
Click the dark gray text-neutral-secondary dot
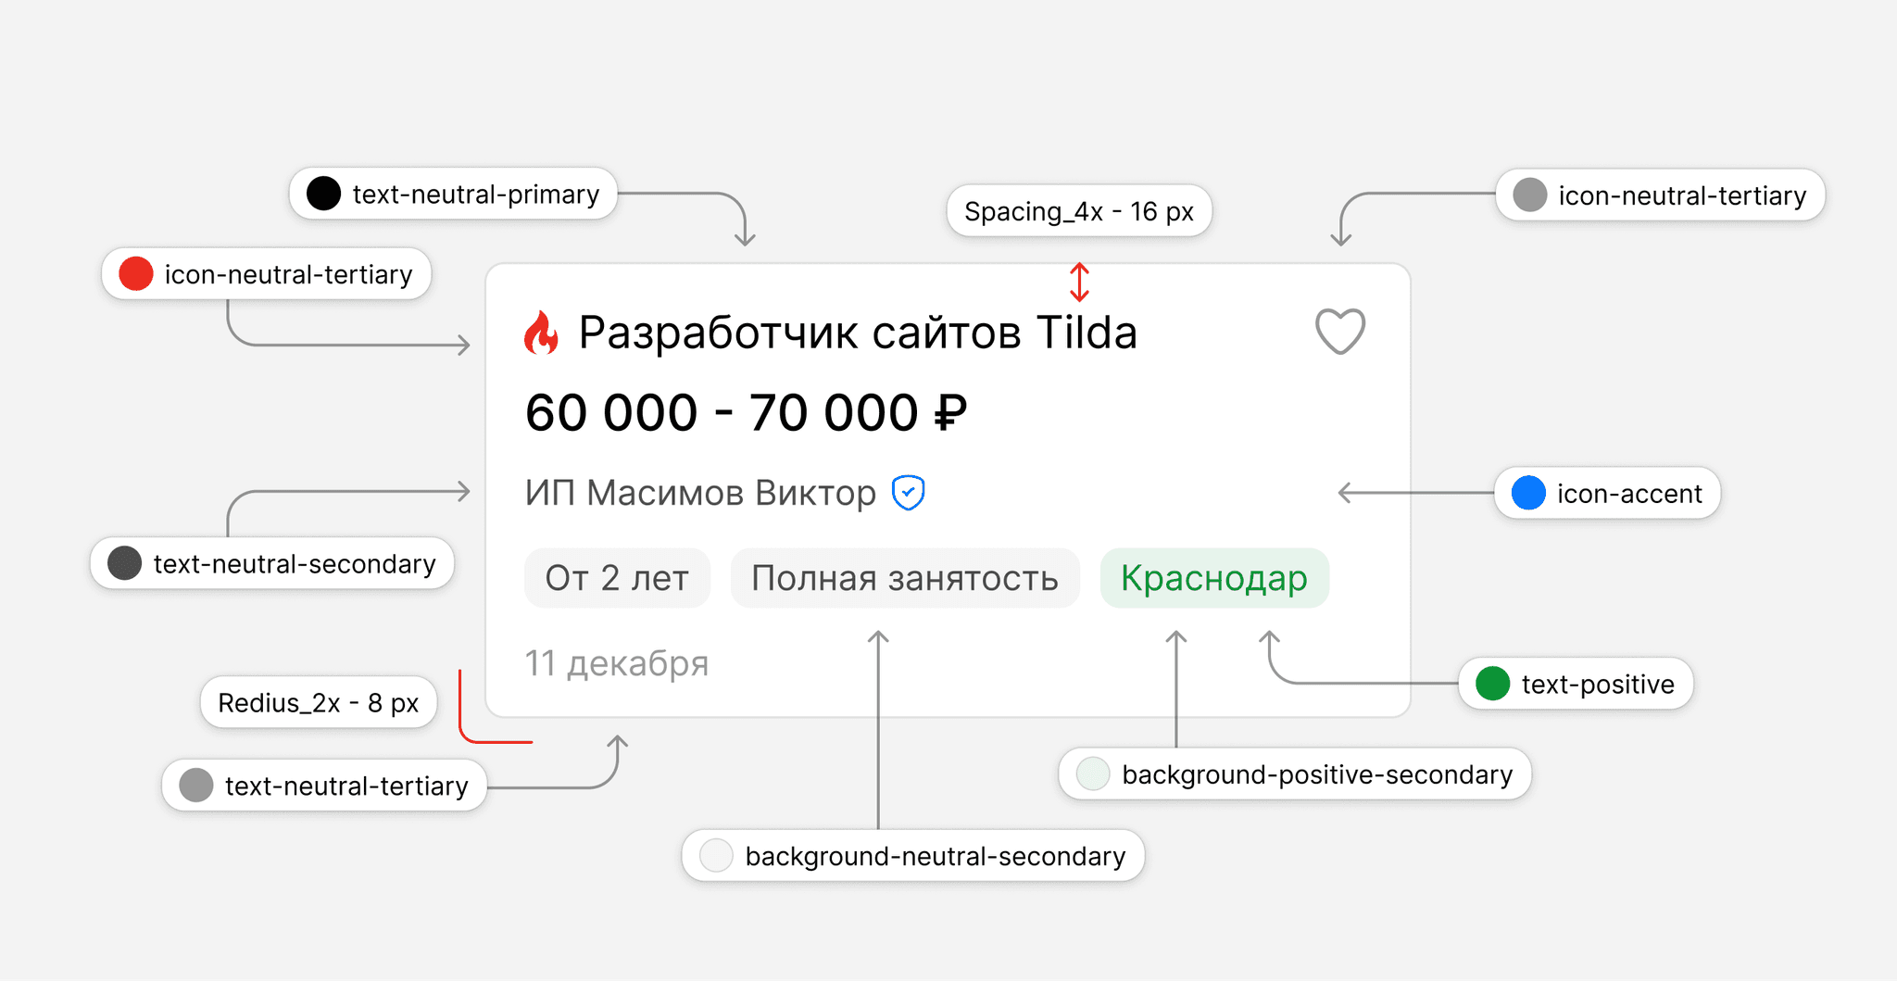click(x=125, y=563)
